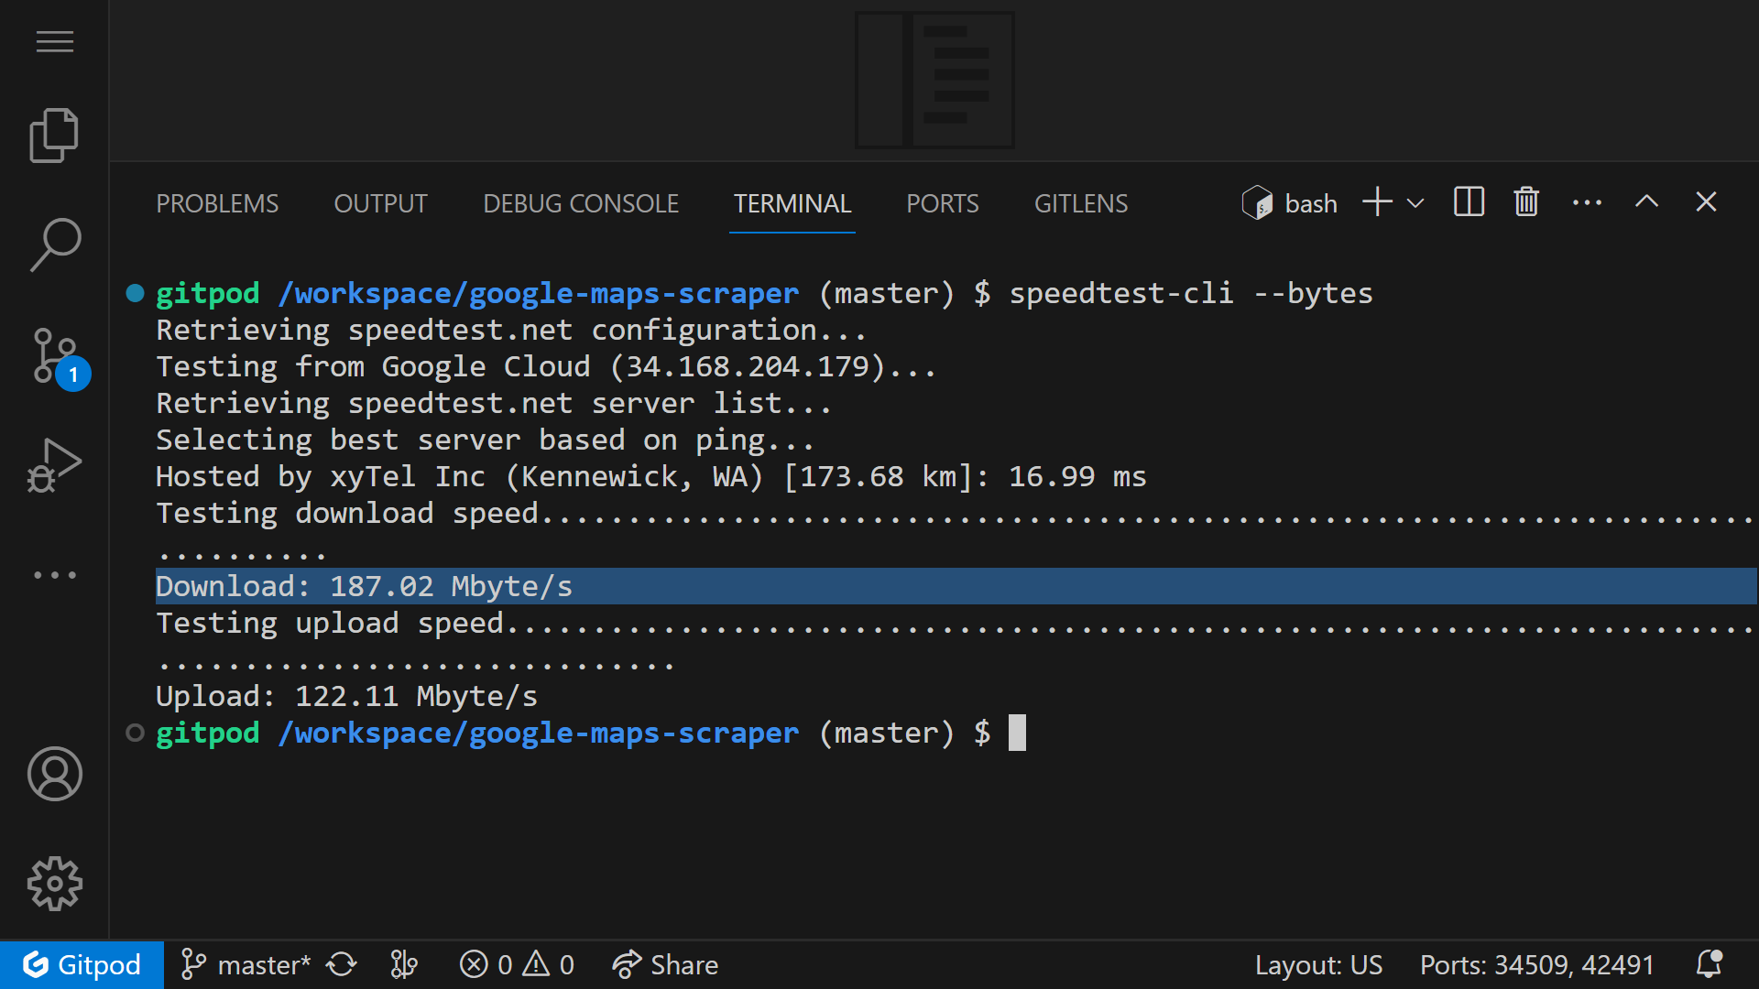
Task: Switch to the PORTS tab
Action: click(x=942, y=203)
